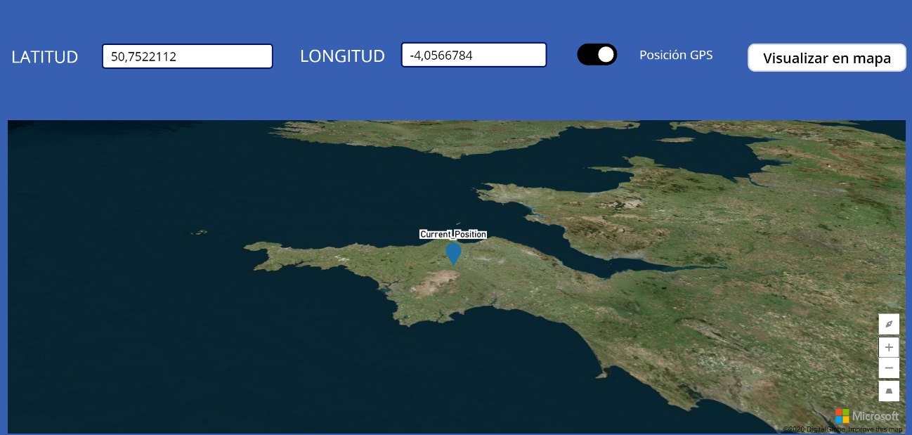
Task: Open the Improve this map link
Action: [875, 429]
